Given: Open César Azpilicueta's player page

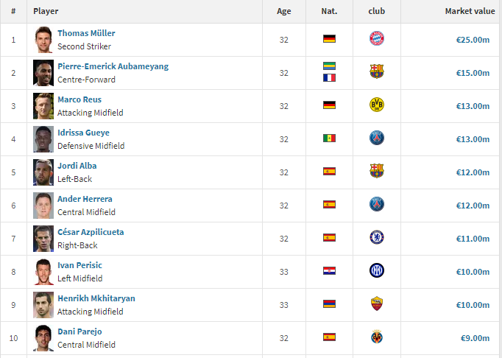Looking at the screenshot, I should pyautogui.click(x=91, y=232).
